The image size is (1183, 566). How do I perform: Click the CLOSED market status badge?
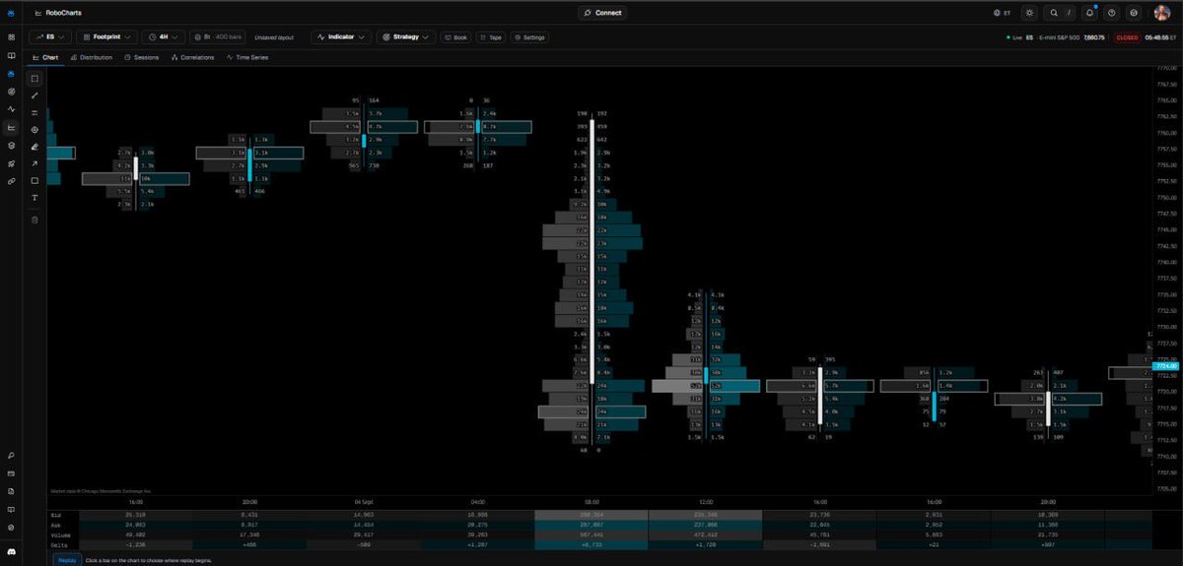[1127, 37]
